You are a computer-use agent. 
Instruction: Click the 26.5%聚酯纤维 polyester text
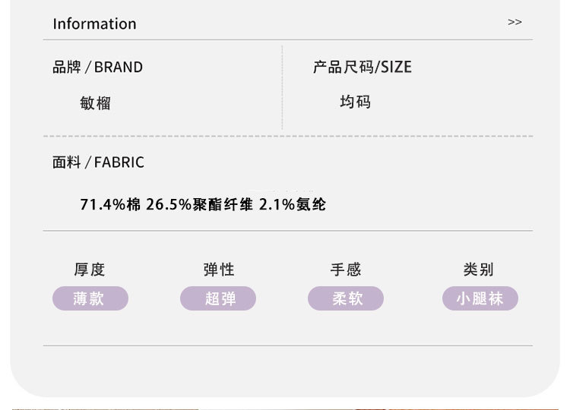click(x=199, y=204)
